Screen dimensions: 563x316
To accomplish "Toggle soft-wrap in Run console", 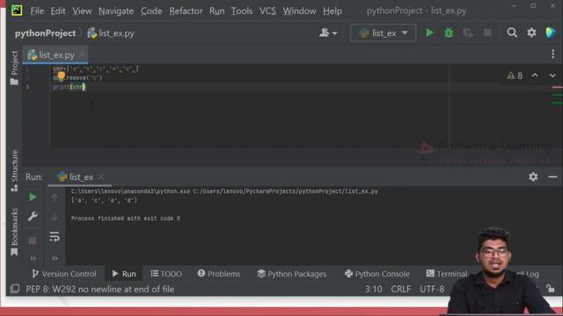I will pyautogui.click(x=55, y=236).
